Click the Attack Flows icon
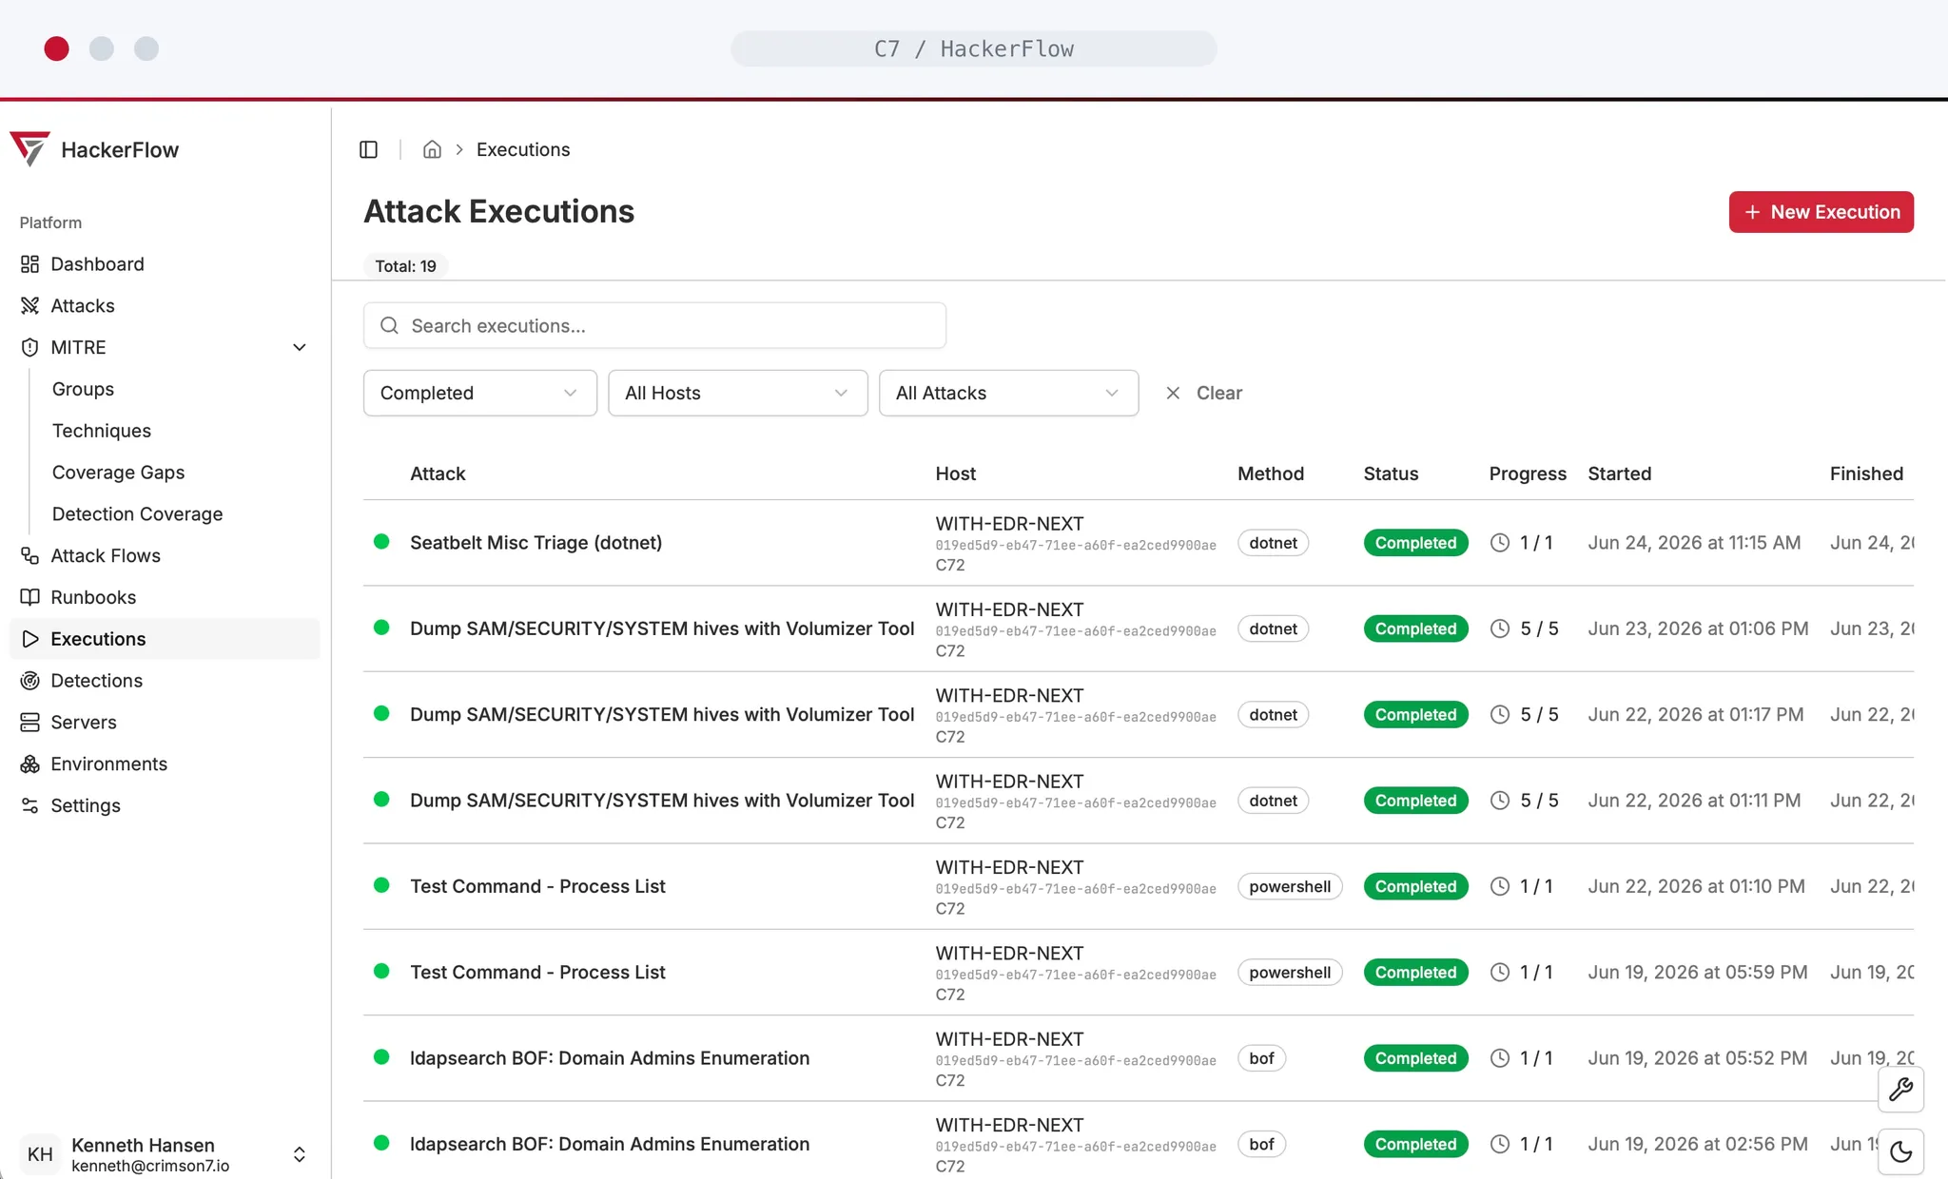1948x1179 pixels. (30, 555)
